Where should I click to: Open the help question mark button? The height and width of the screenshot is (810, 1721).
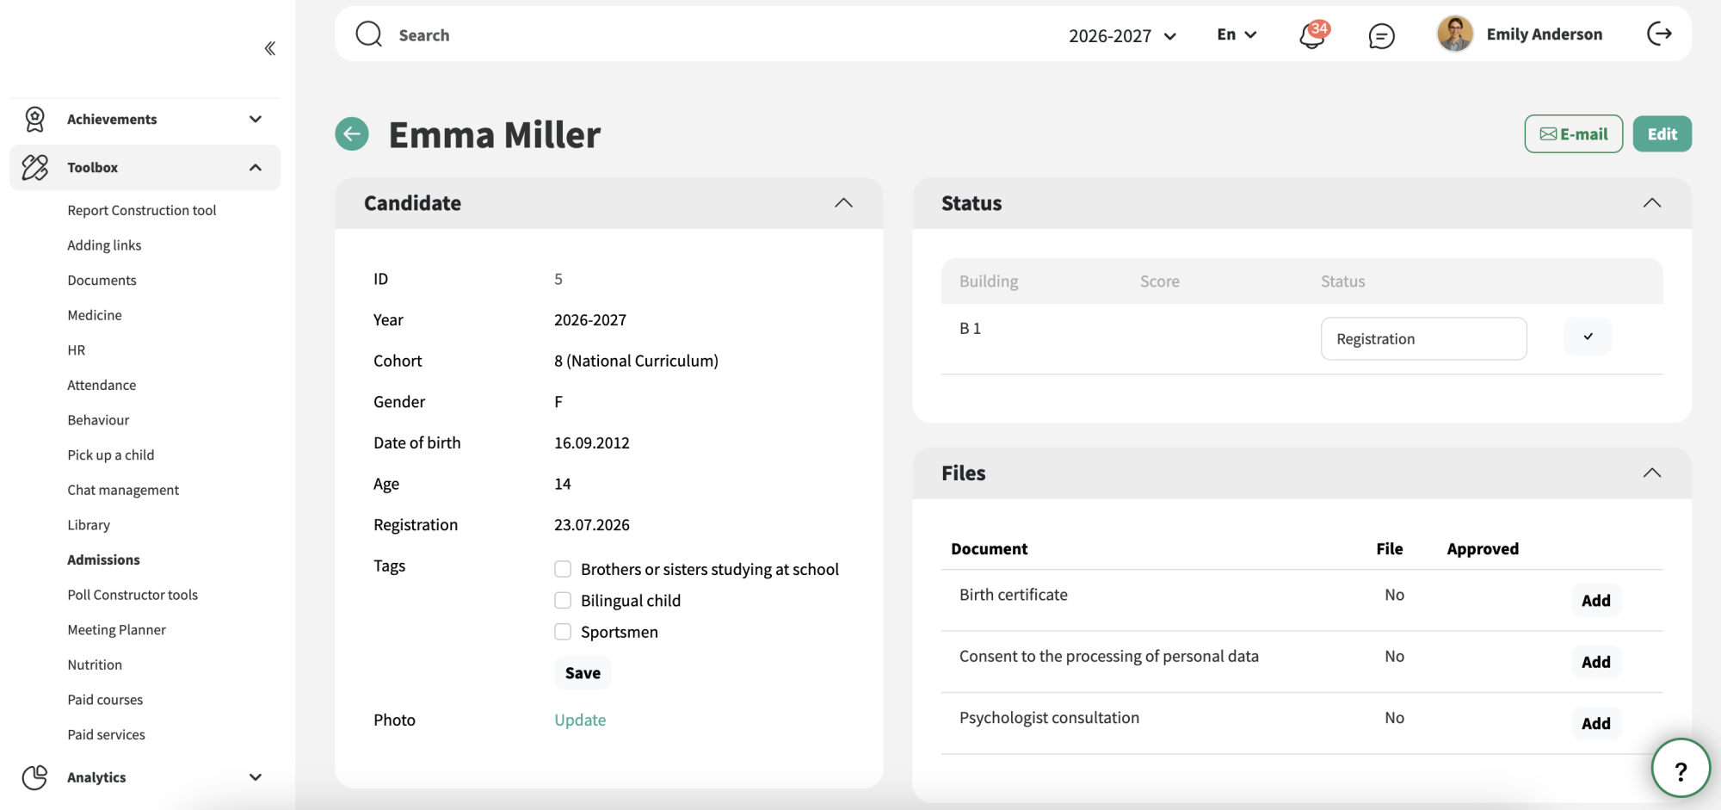1681,769
